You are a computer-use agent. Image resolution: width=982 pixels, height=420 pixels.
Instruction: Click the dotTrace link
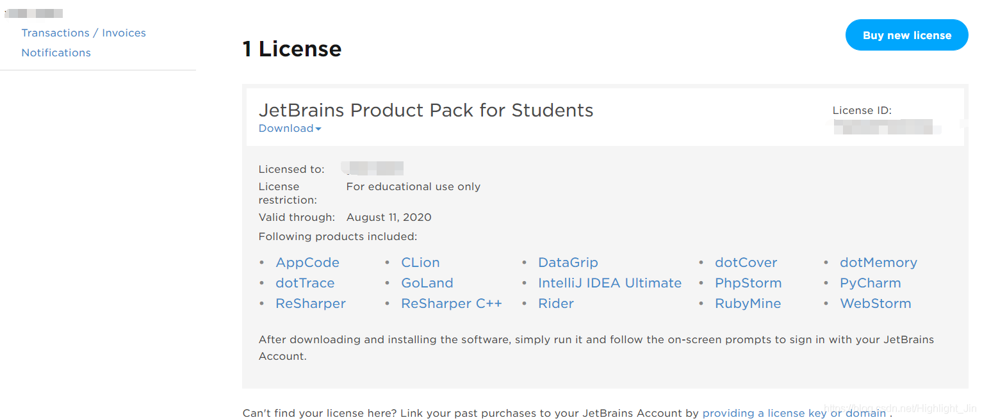tap(305, 283)
